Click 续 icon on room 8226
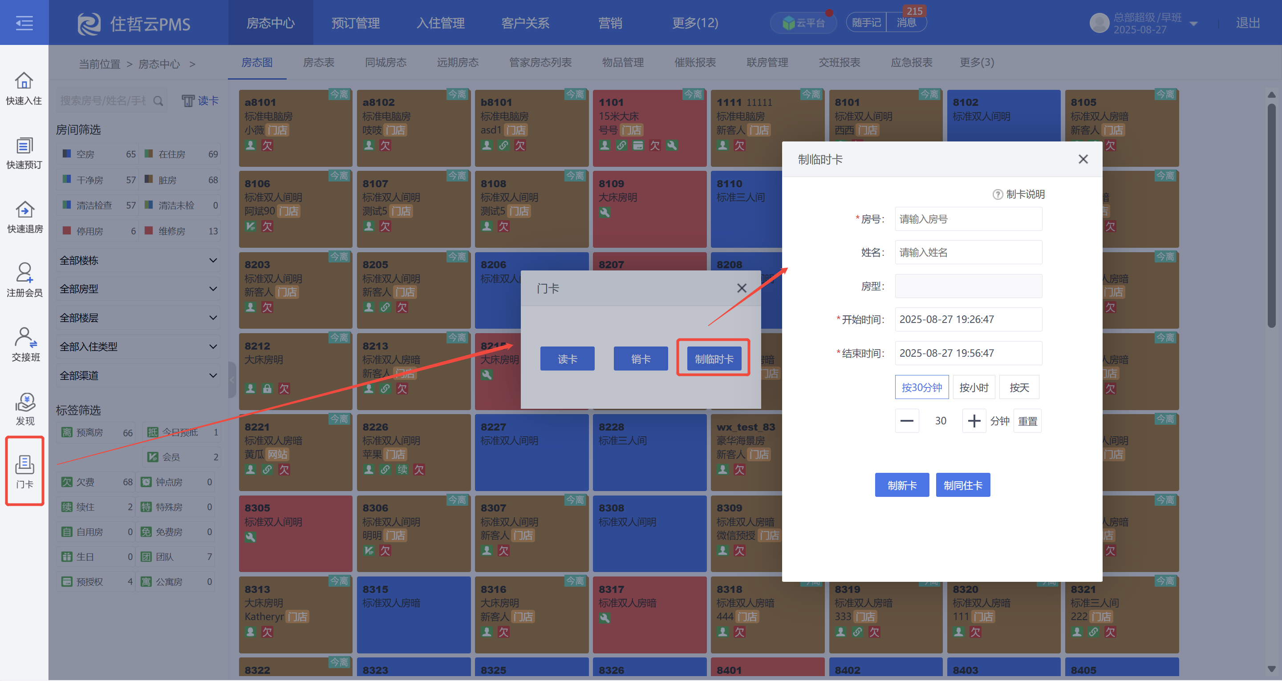Image resolution: width=1282 pixels, height=681 pixels. (402, 470)
